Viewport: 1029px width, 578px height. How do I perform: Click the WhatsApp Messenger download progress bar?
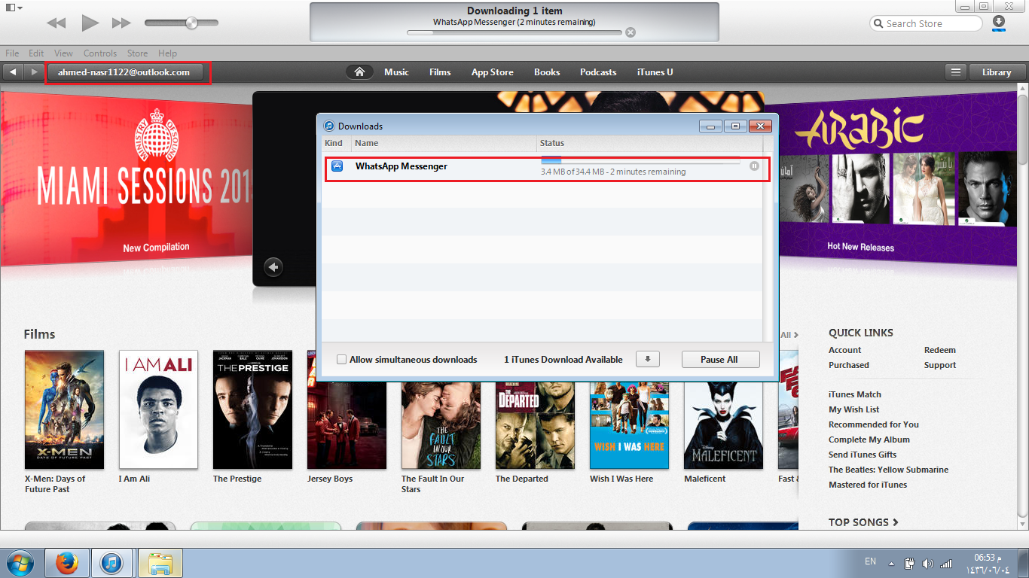click(x=640, y=161)
